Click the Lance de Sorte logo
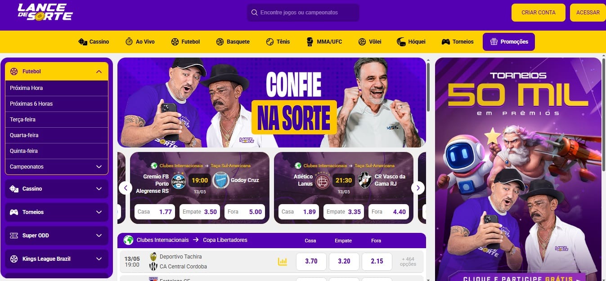 coord(45,12)
